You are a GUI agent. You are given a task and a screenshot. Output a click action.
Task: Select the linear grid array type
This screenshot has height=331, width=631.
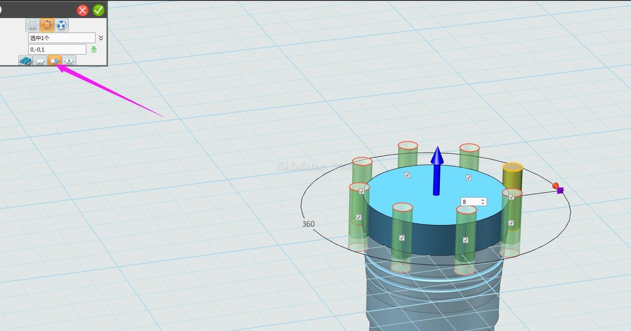(33, 25)
